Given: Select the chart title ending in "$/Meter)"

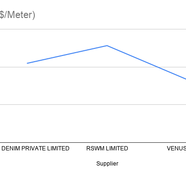Looking at the screenshot, I should pos(18,15).
